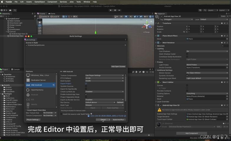The width and height of the screenshot is (231, 141).
Task: Open Max Texture Size override dropdown
Action: tap(50, 113)
